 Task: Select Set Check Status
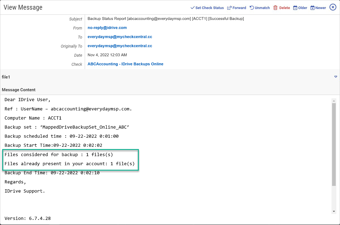click(209, 8)
